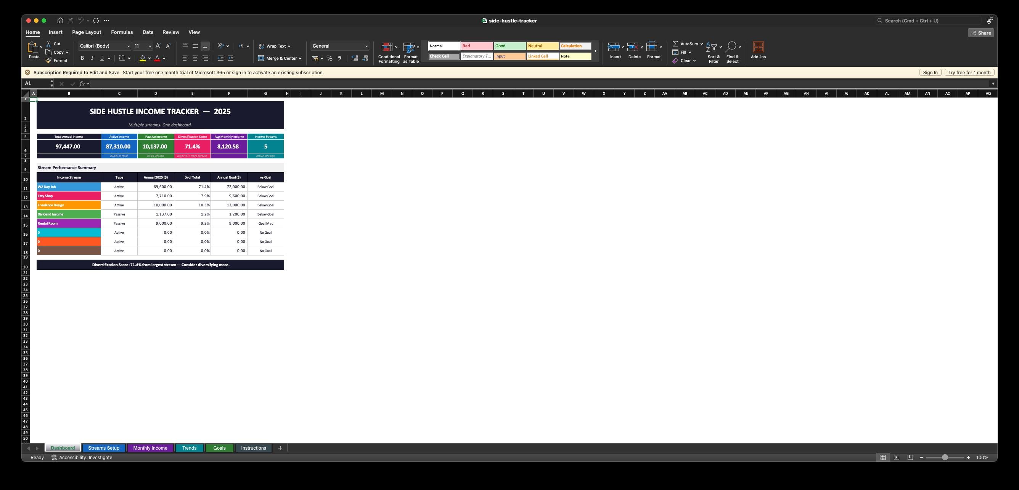Toggle Wrap Text
Viewport: 1019px width, 490px height.
click(274, 46)
